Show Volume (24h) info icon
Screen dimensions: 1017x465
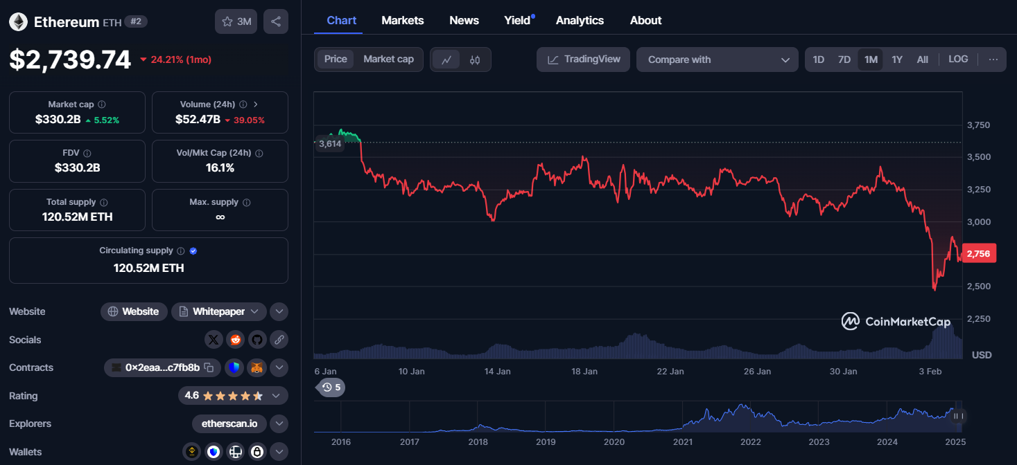point(243,104)
